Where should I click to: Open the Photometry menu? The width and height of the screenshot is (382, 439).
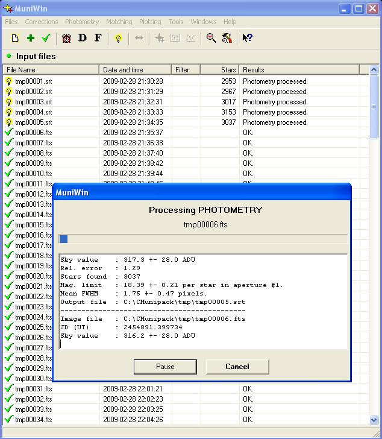coord(82,22)
